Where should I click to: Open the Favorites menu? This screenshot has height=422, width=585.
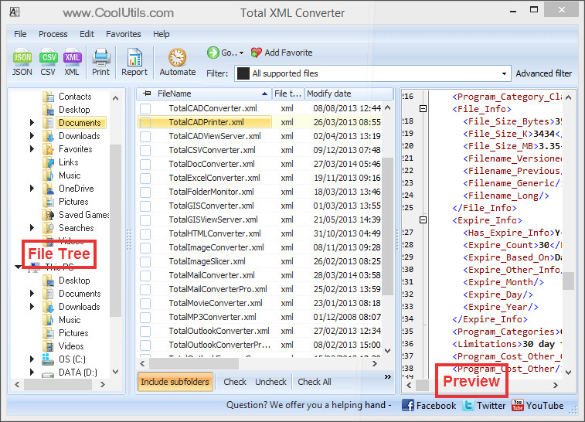tap(124, 34)
